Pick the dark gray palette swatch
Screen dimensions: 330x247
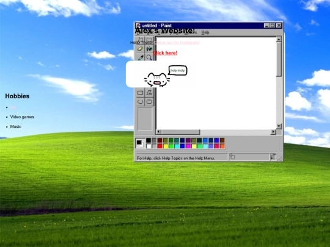154,140
